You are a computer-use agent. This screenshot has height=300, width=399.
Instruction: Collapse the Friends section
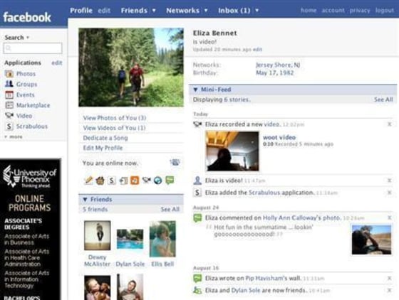85,200
